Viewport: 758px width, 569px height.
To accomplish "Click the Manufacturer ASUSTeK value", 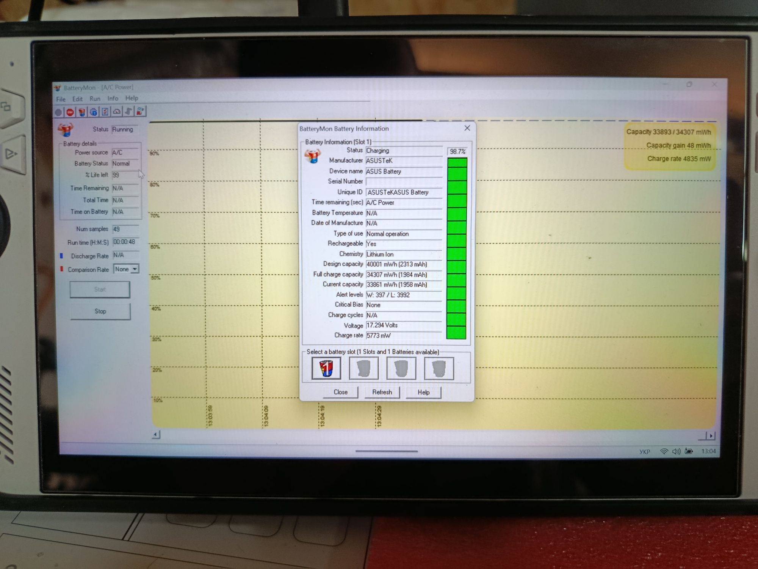I will (404, 161).
